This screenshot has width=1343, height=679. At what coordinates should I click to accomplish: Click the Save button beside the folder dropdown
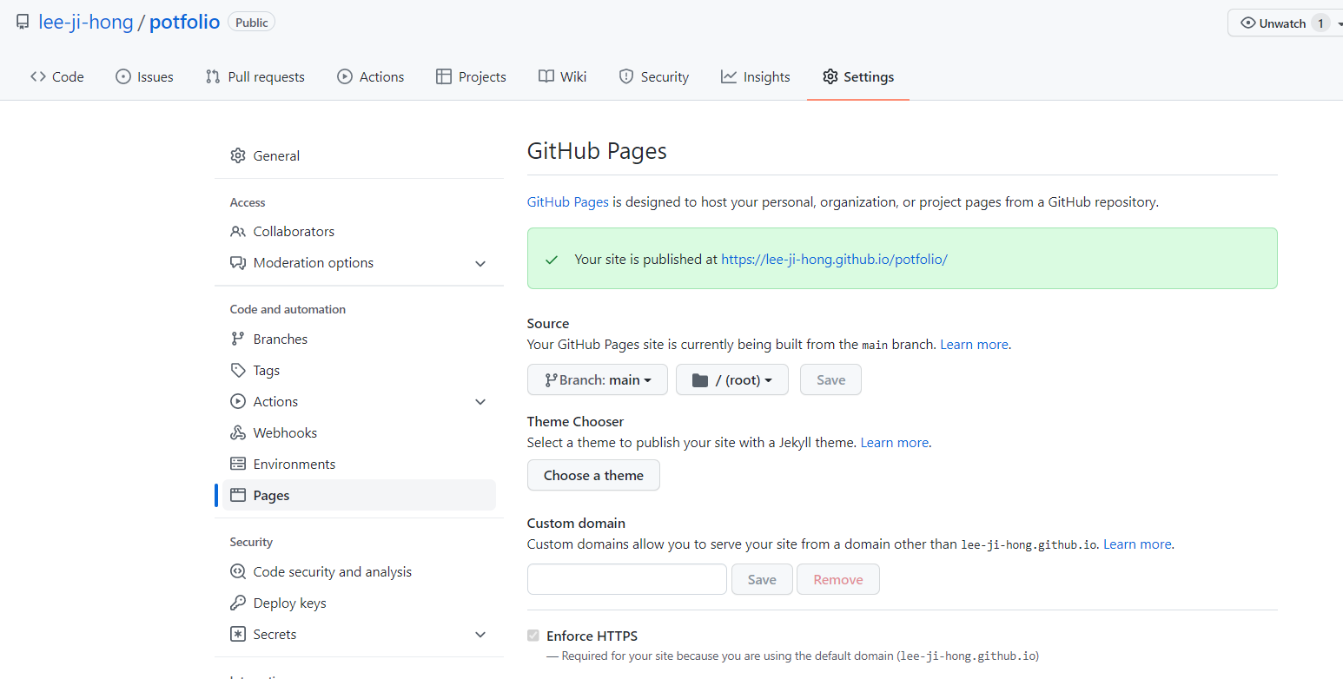pyautogui.click(x=830, y=379)
